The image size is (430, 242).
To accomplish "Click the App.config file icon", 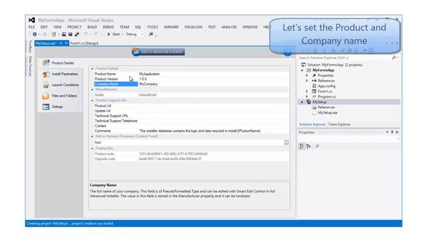I will click(x=314, y=86).
